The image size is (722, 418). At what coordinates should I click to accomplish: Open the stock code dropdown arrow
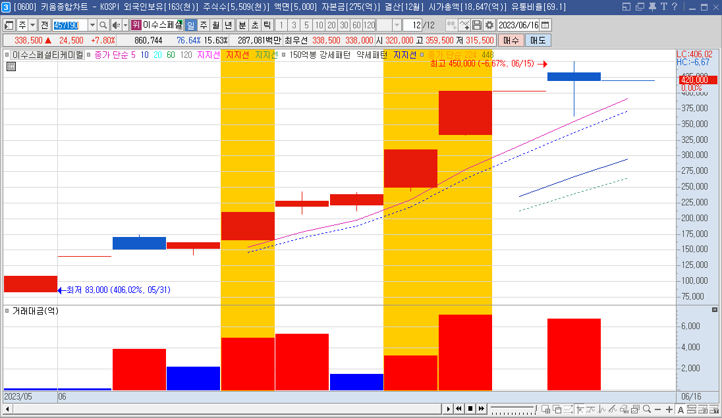[92, 25]
